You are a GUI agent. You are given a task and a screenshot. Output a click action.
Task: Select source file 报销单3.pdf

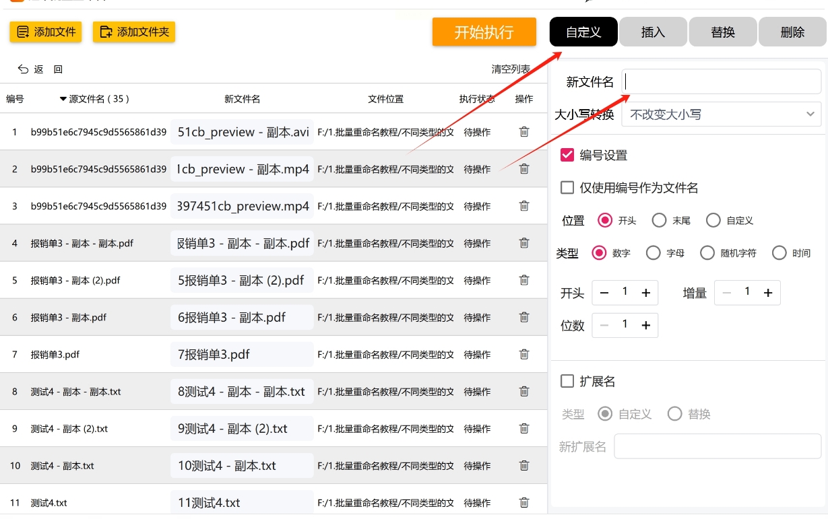coord(55,354)
